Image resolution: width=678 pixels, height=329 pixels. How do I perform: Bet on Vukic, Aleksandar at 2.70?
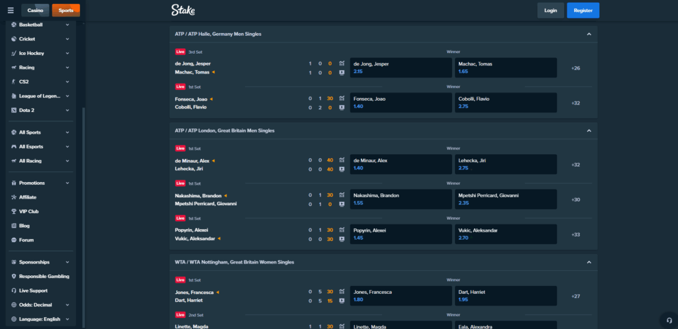click(506, 234)
